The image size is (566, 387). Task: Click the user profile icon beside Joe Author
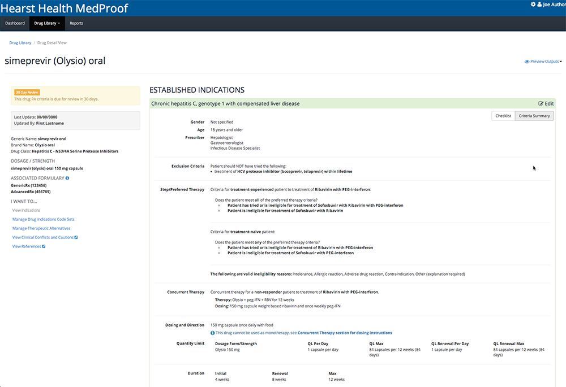coord(539,5)
